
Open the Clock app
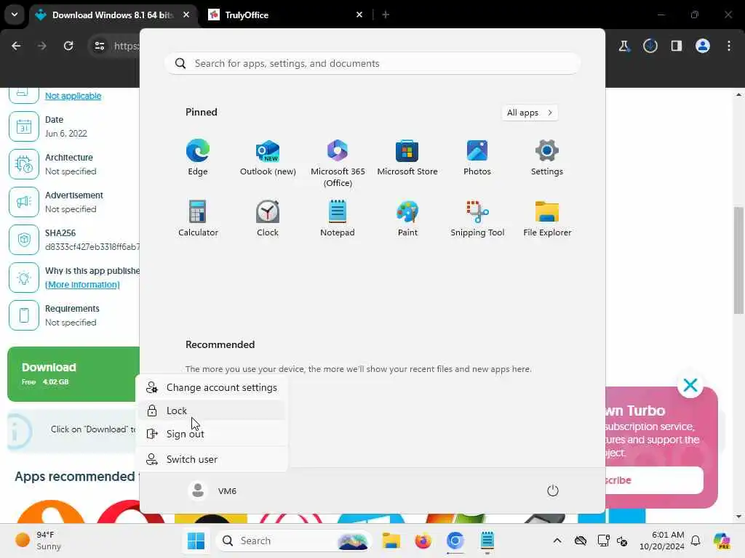click(x=268, y=218)
